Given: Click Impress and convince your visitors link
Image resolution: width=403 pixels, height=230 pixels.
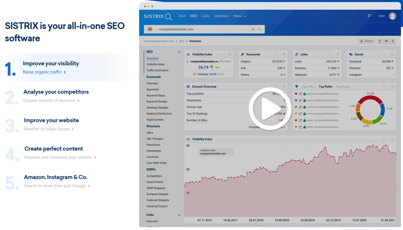Looking at the screenshot, I should 60,157.
